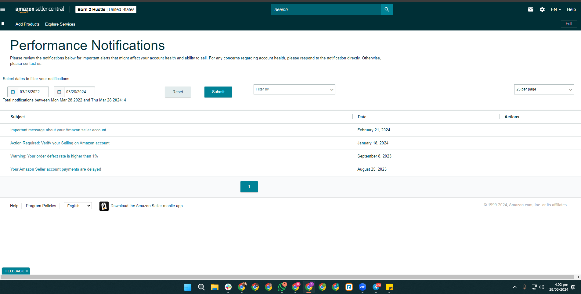
Task: Click the date February 21, 2024
Action: pos(374,130)
